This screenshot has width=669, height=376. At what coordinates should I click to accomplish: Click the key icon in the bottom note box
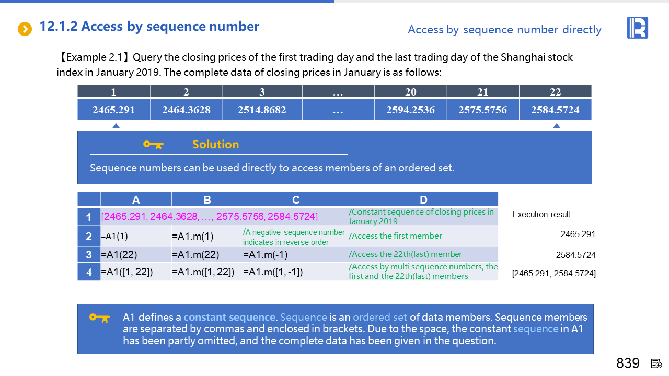point(99,318)
